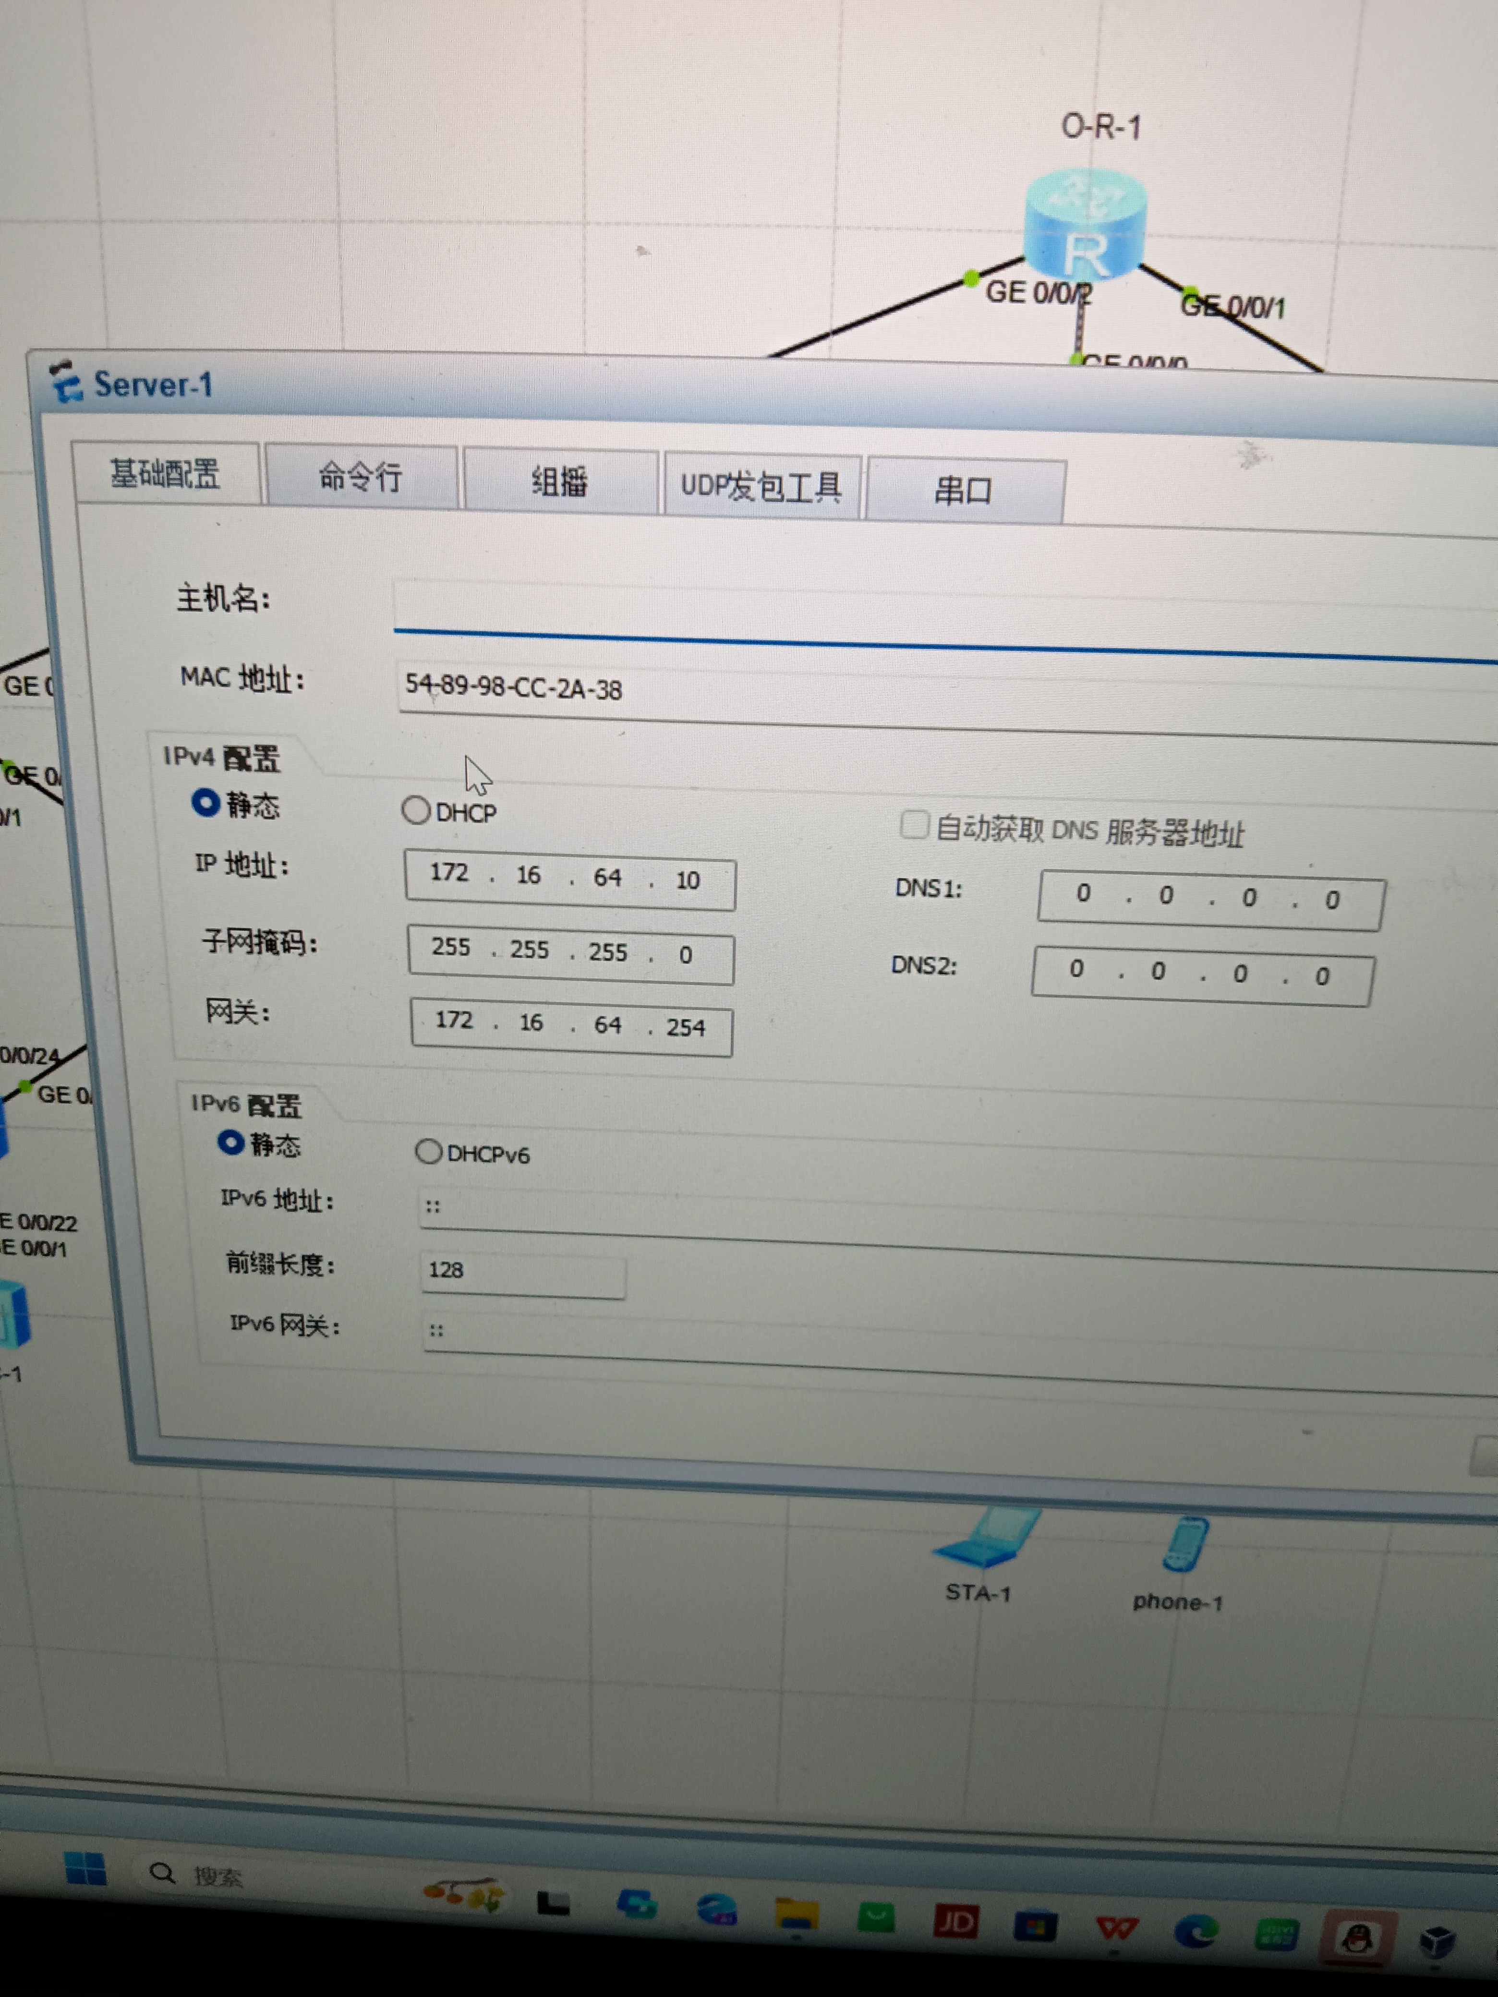The image size is (1498, 1997).
Task: Open Microsoft Edge from taskbar
Action: tap(1196, 1931)
